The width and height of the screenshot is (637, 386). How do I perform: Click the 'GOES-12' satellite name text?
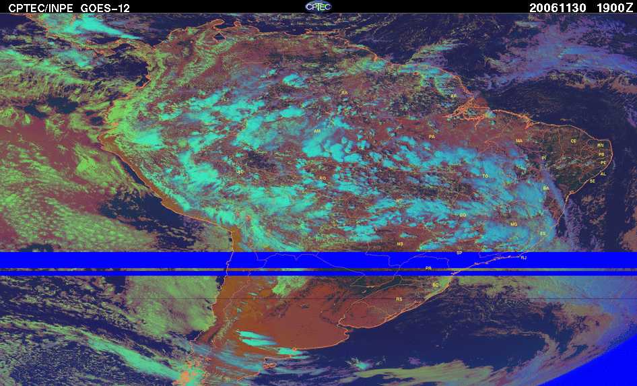point(105,8)
